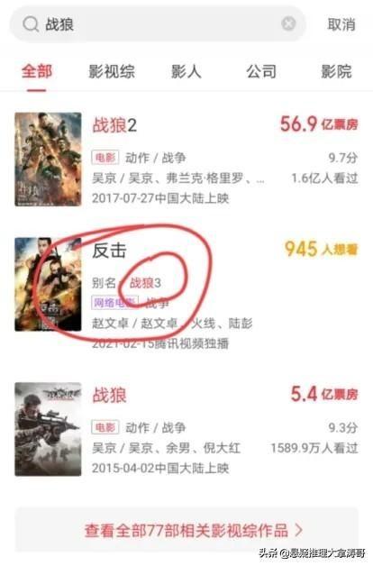Open the 公司 tab

[x=261, y=71]
